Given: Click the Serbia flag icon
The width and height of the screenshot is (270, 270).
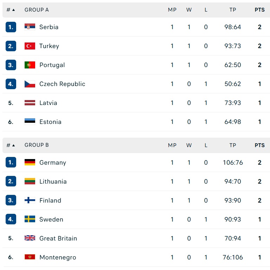Looking at the screenshot, I should (30, 27).
